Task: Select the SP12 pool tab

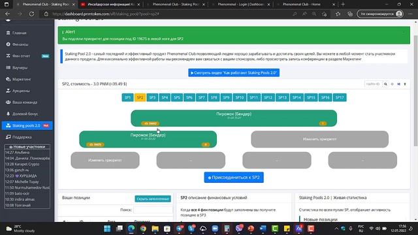Action: coord(268,97)
